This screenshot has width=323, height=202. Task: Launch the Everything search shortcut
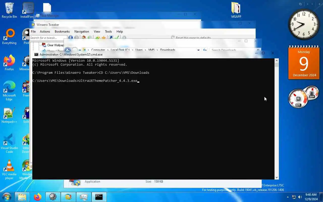click(x=9, y=37)
